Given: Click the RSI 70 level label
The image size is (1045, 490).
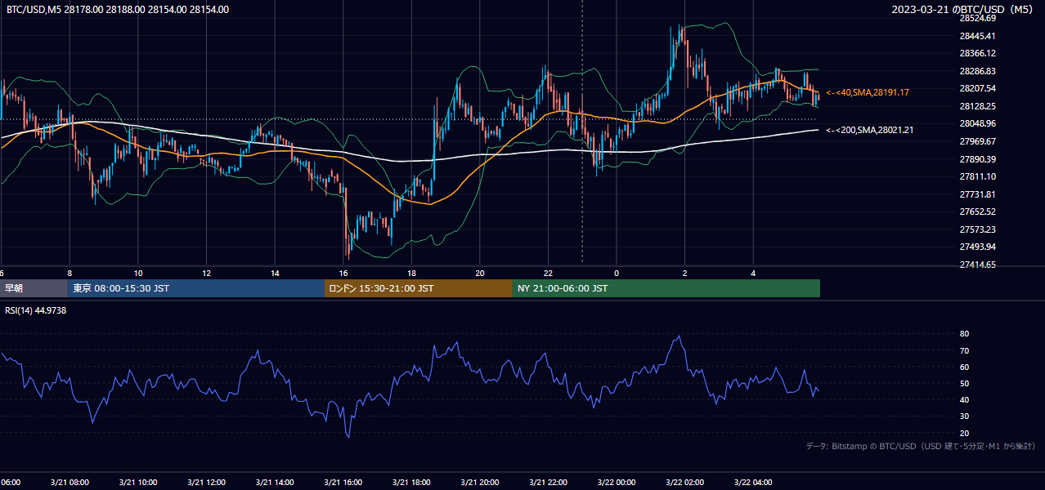Looking at the screenshot, I should point(964,350).
